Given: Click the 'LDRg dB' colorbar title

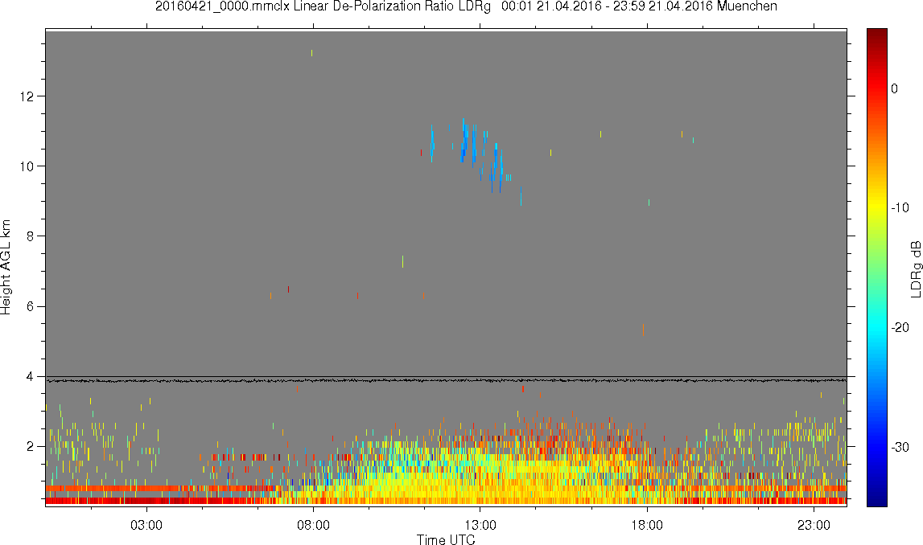Looking at the screenshot, I should [916, 268].
